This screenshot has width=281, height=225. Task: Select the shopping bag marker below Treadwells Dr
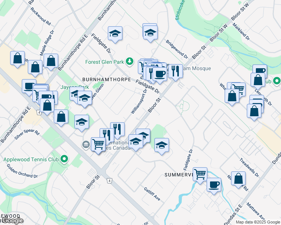tap(238, 179)
